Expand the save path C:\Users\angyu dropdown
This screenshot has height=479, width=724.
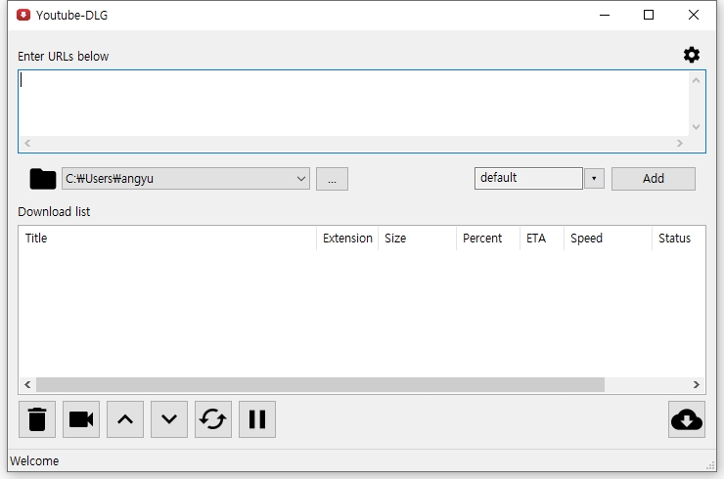[301, 179]
